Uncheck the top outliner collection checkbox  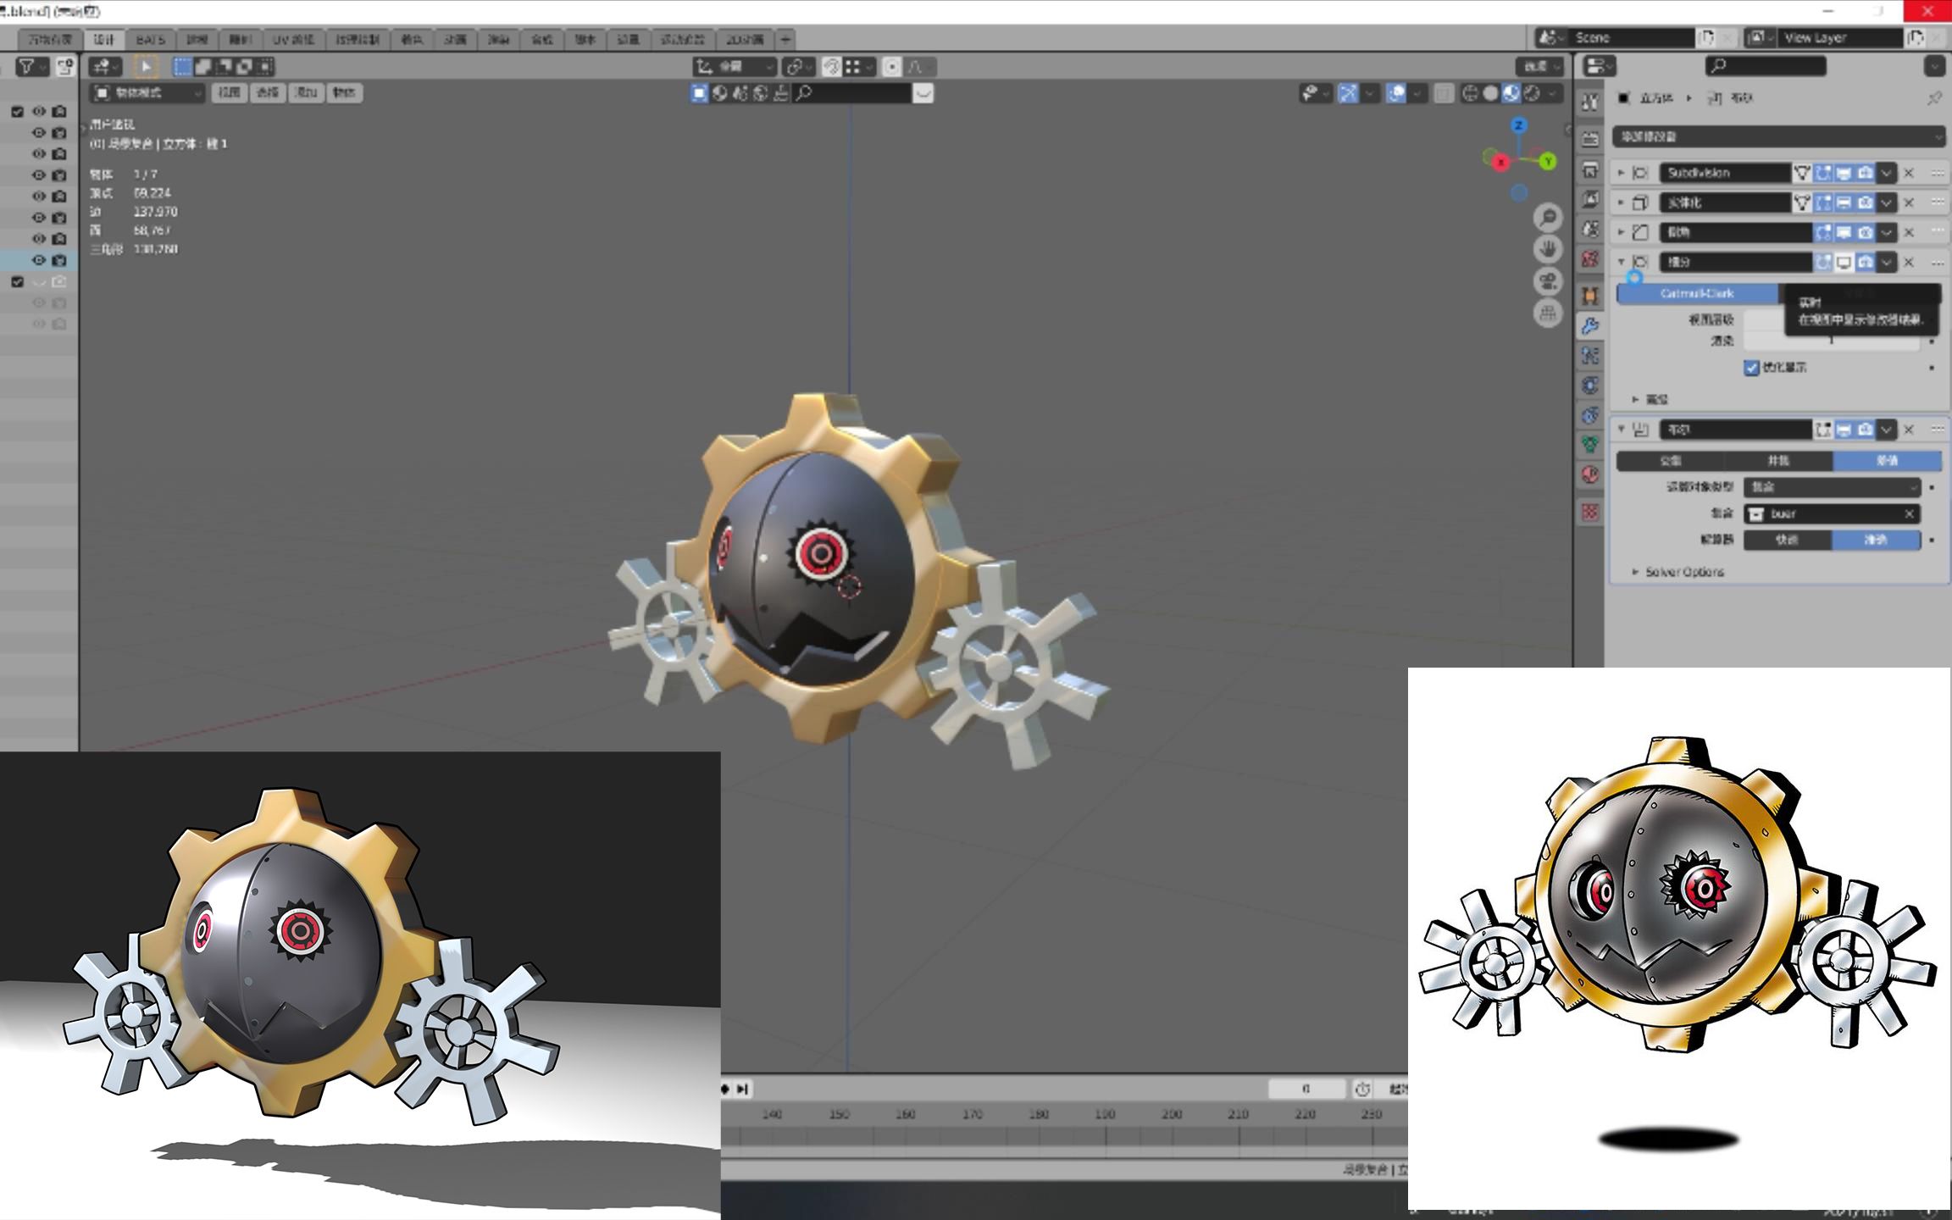(18, 112)
